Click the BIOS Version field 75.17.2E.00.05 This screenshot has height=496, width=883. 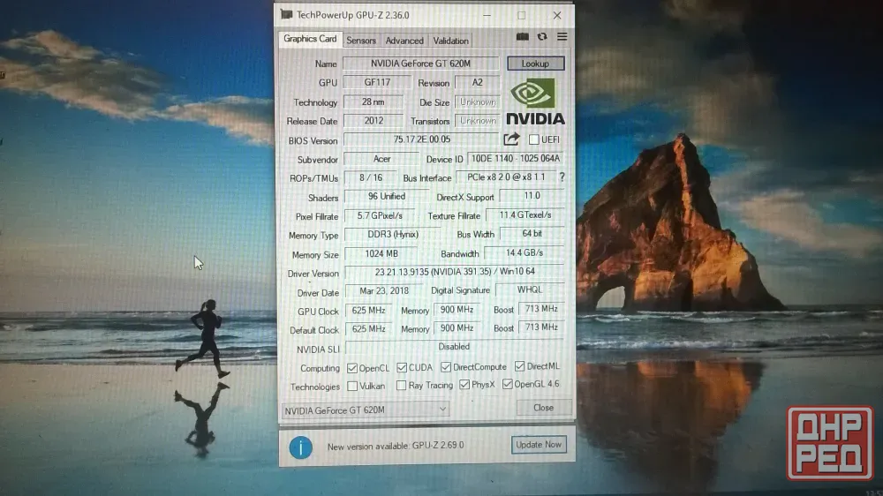(x=422, y=139)
